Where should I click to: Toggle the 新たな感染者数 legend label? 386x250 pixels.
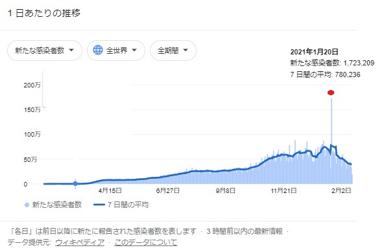(57, 205)
